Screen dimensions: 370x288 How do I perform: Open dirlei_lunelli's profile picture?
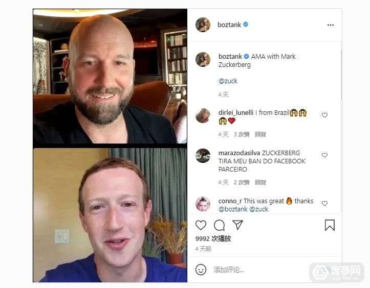click(203, 115)
